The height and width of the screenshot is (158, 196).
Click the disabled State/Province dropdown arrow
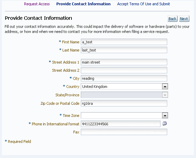(165, 95)
